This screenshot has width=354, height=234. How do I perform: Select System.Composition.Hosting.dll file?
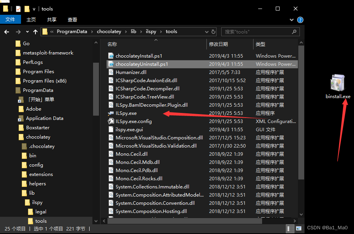151,211
